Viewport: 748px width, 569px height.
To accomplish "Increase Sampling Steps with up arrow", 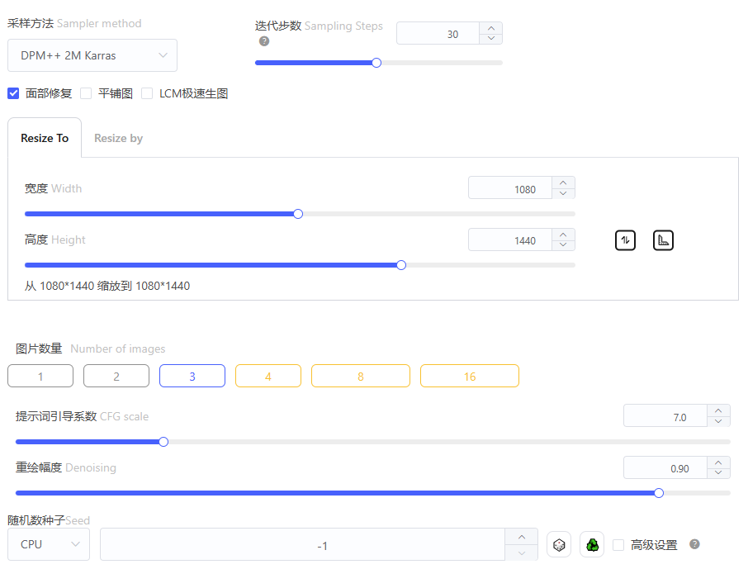I will tap(491, 28).
